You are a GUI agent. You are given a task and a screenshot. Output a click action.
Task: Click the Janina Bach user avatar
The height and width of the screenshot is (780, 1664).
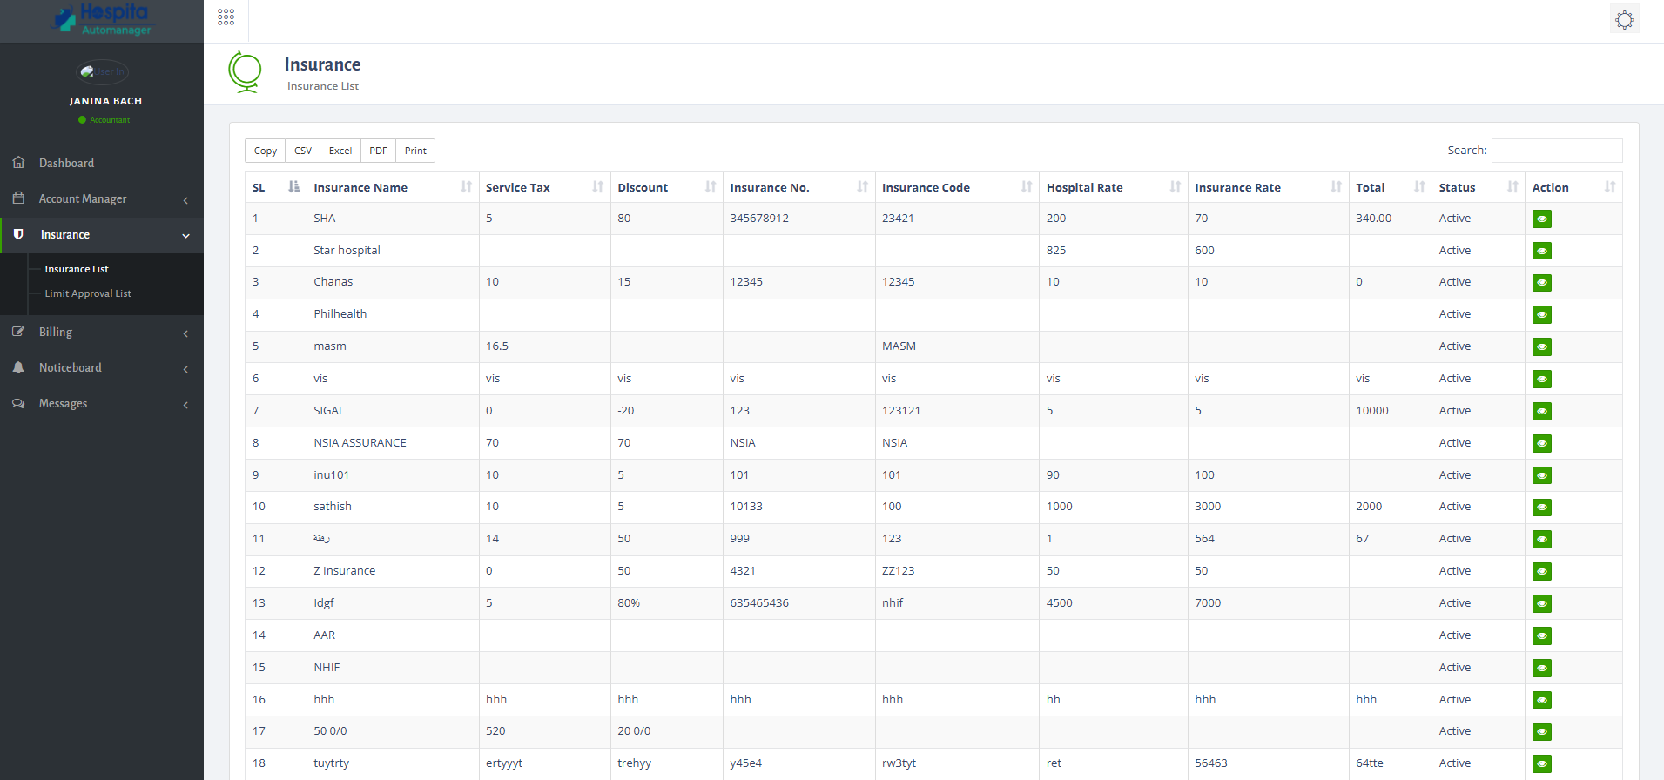(x=102, y=71)
